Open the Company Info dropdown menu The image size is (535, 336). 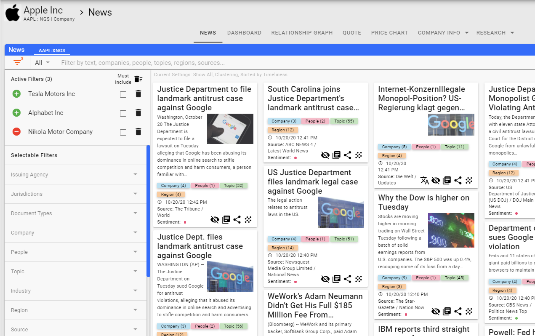(x=443, y=32)
